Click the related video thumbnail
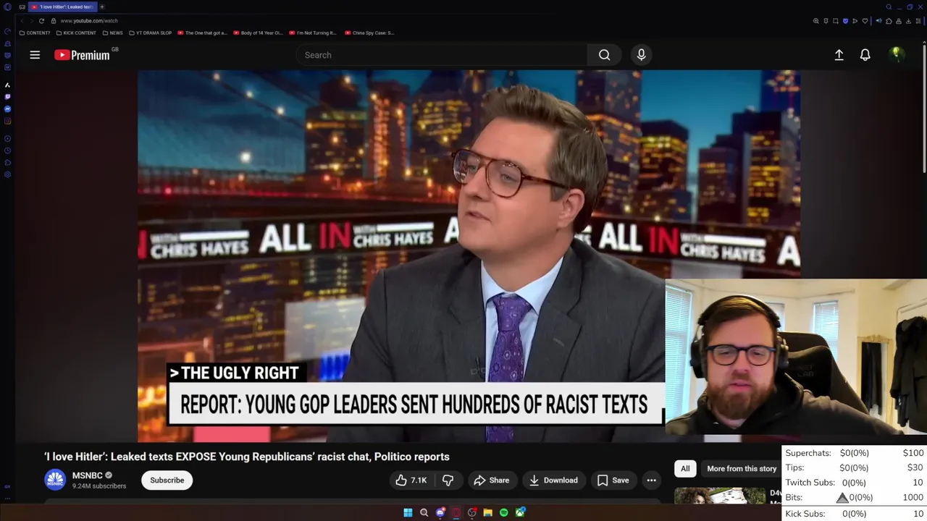The image size is (927, 521). [x=720, y=495]
